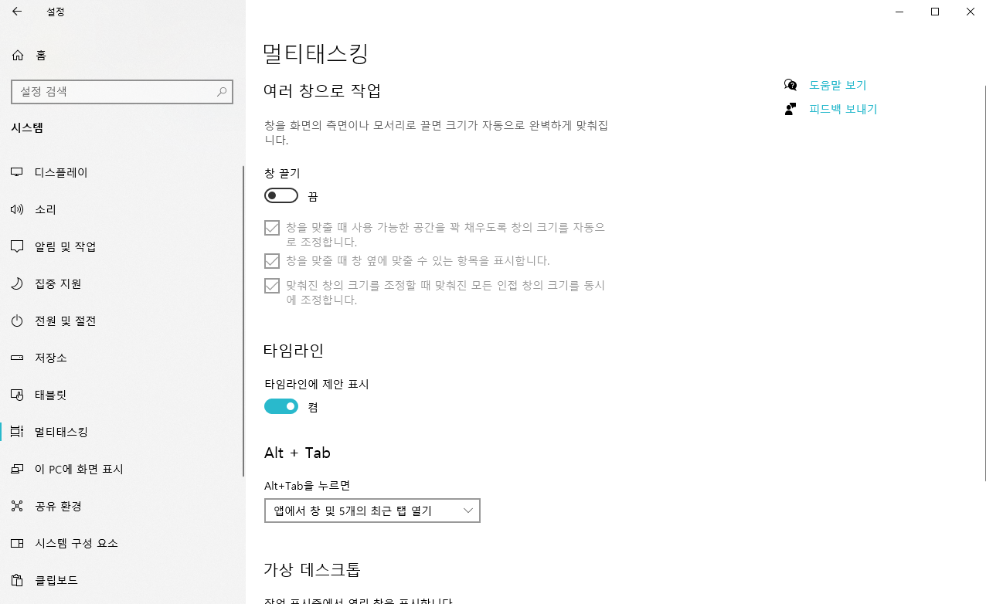Image resolution: width=986 pixels, height=604 pixels.
Task: Expand the Alt+Tab behavior dropdown
Action: 372,511
